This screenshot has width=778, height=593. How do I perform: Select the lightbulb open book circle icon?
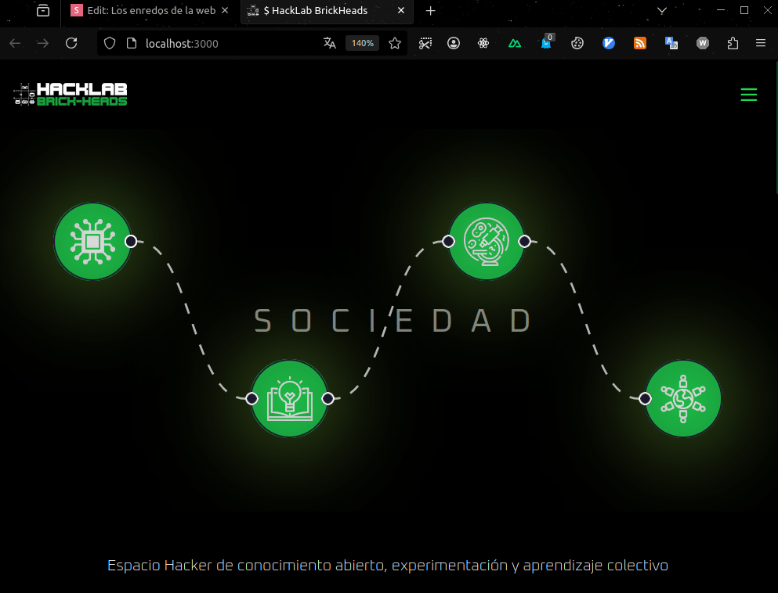pos(289,398)
